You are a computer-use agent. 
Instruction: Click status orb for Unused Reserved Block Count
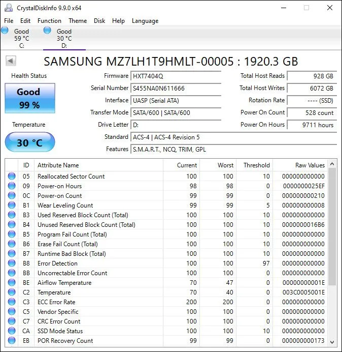pyautogui.click(x=12, y=224)
